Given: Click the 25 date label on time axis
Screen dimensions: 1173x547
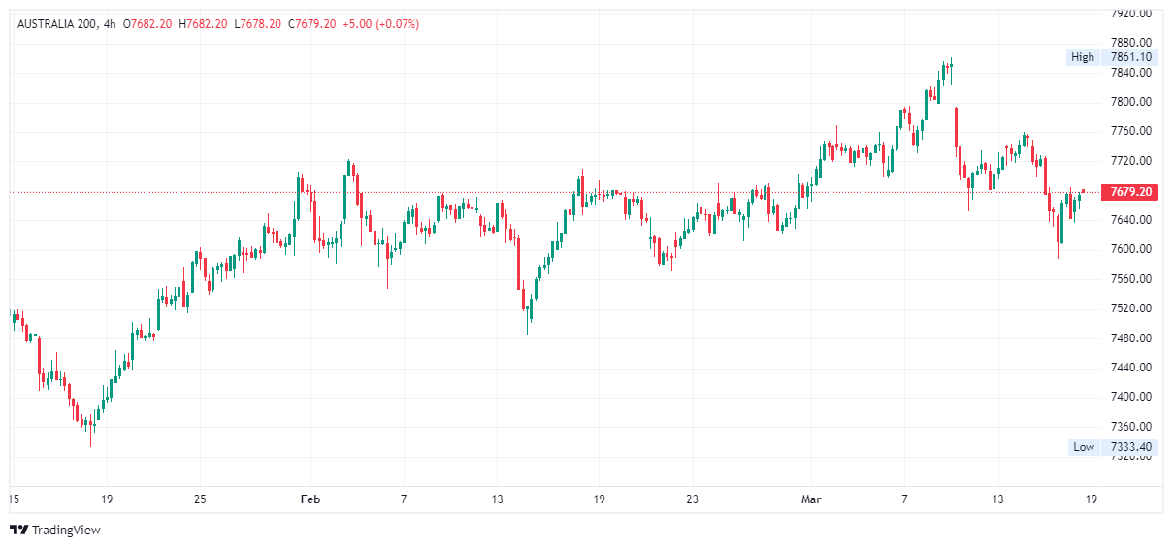Looking at the screenshot, I should coord(199,499).
